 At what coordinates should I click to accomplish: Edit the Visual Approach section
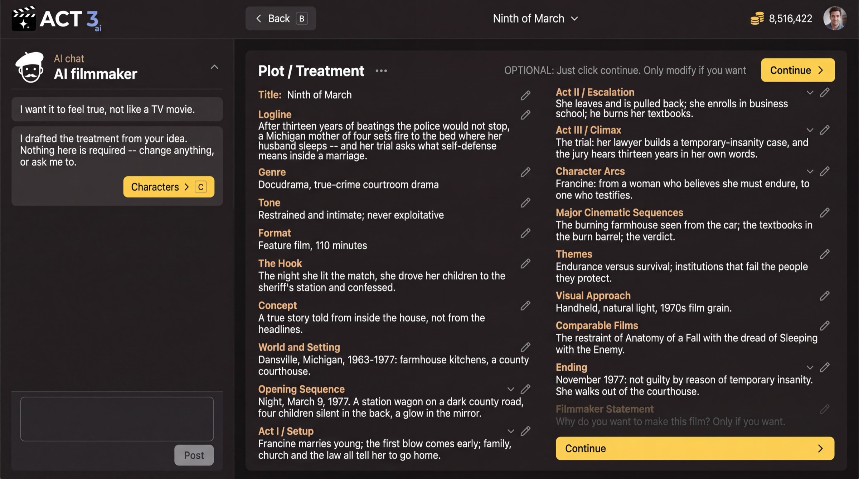pos(825,296)
